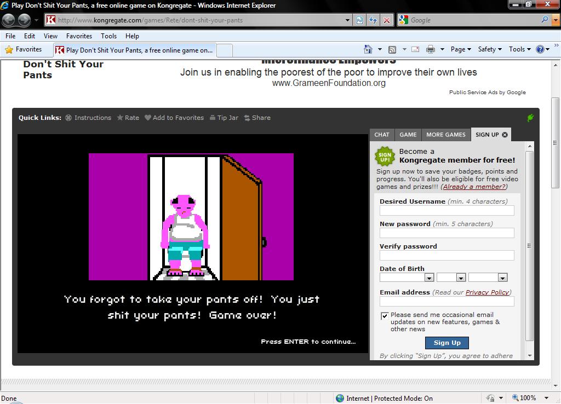Switch to the CHAT tab

[x=382, y=135]
